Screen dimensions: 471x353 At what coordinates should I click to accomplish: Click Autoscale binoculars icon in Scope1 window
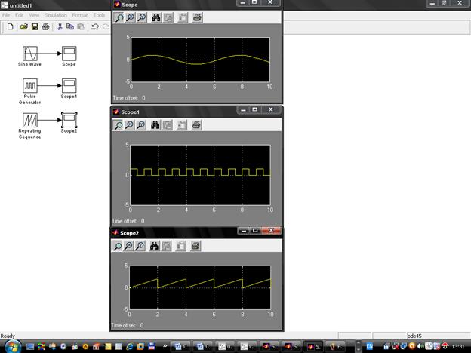tap(155, 125)
